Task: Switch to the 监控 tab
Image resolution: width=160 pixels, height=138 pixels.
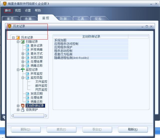Action: [46, 18]
